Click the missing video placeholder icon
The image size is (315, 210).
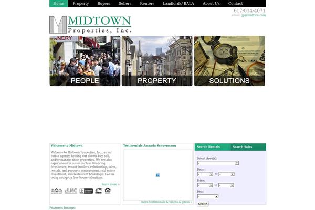pos(157,175)
